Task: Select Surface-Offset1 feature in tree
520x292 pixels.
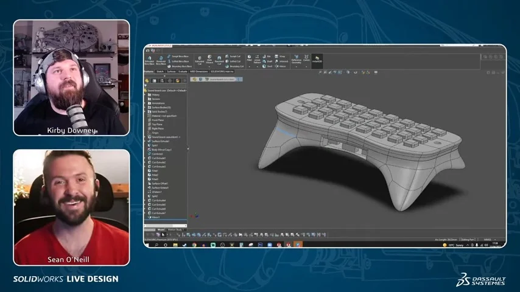Action: 158,184
